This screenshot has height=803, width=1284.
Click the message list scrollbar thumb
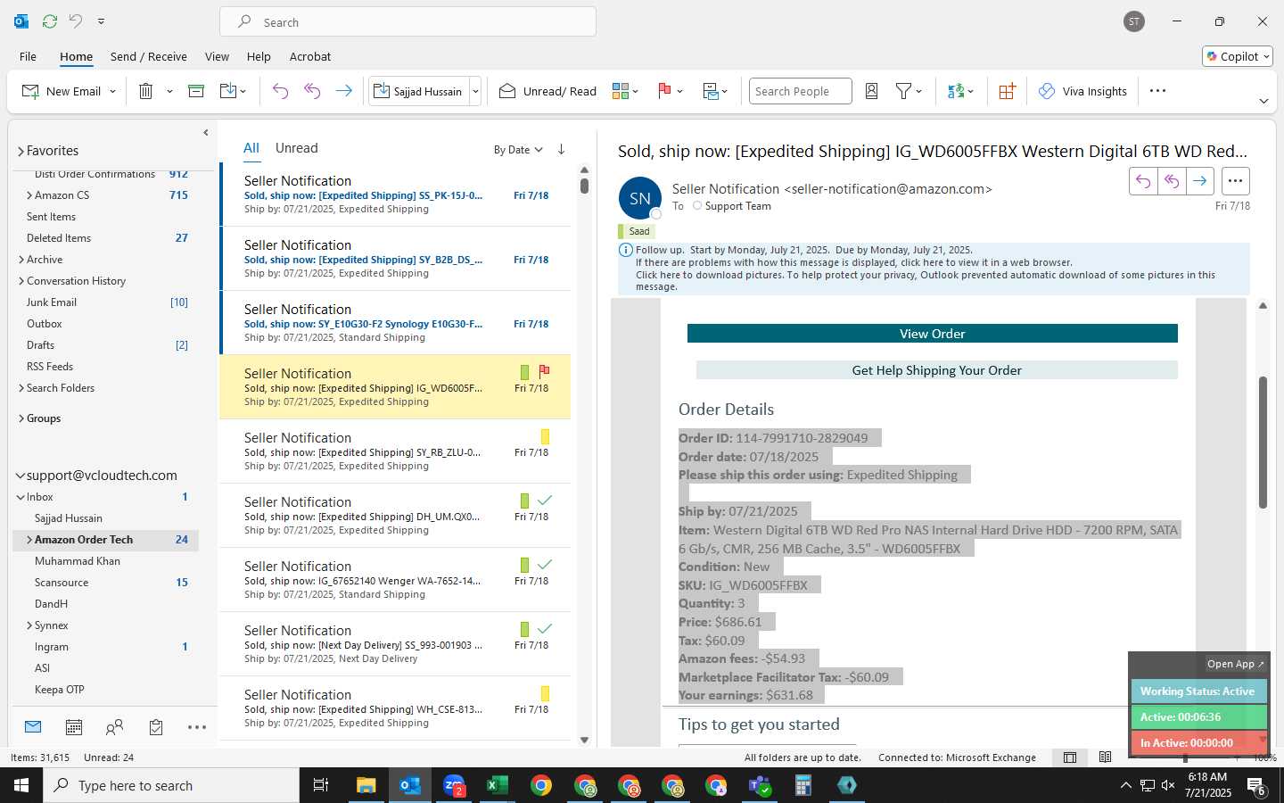(584, 186)
